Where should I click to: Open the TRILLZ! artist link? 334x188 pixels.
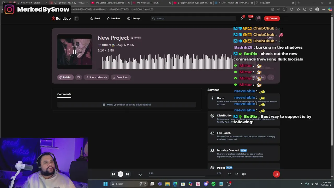(106, 45)
